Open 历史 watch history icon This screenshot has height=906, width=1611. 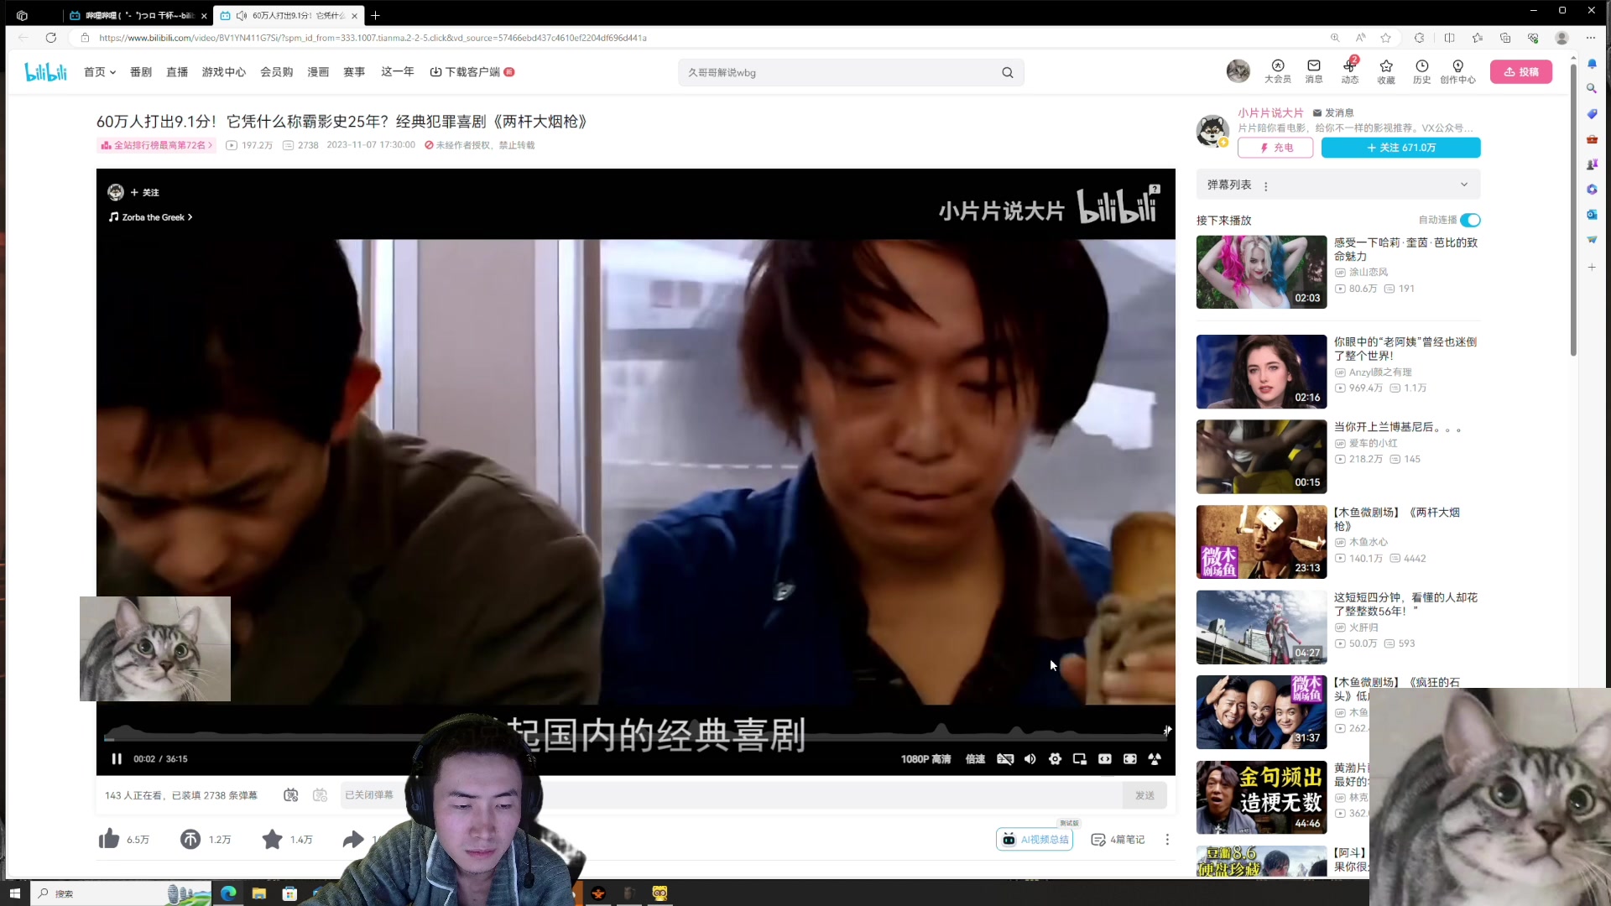pos(1421,71)
